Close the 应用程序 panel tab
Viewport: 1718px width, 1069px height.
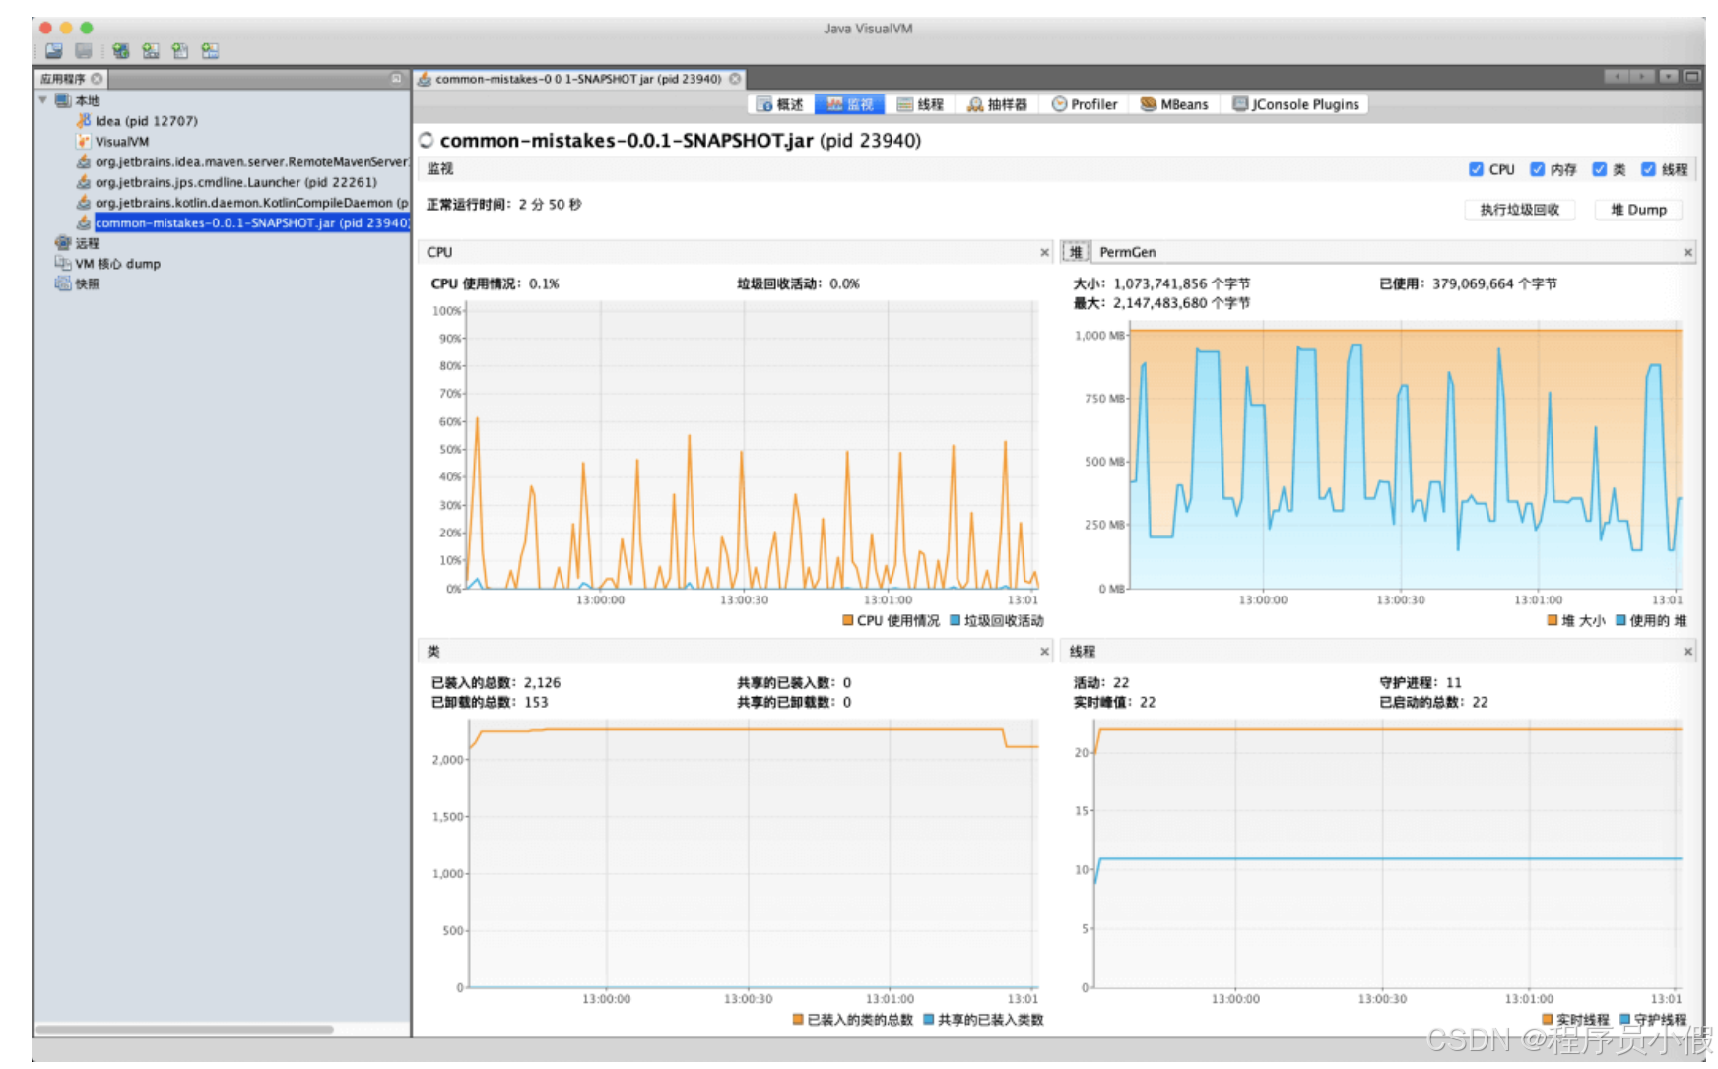tap(97, 79)
